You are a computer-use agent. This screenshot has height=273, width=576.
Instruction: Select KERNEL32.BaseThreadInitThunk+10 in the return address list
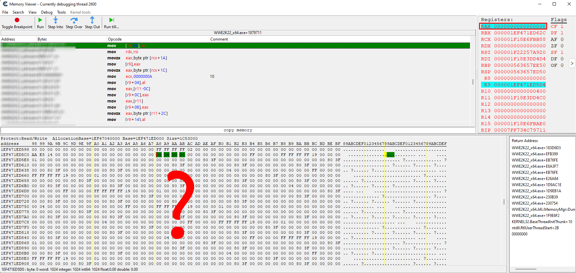tap(542, 222)
